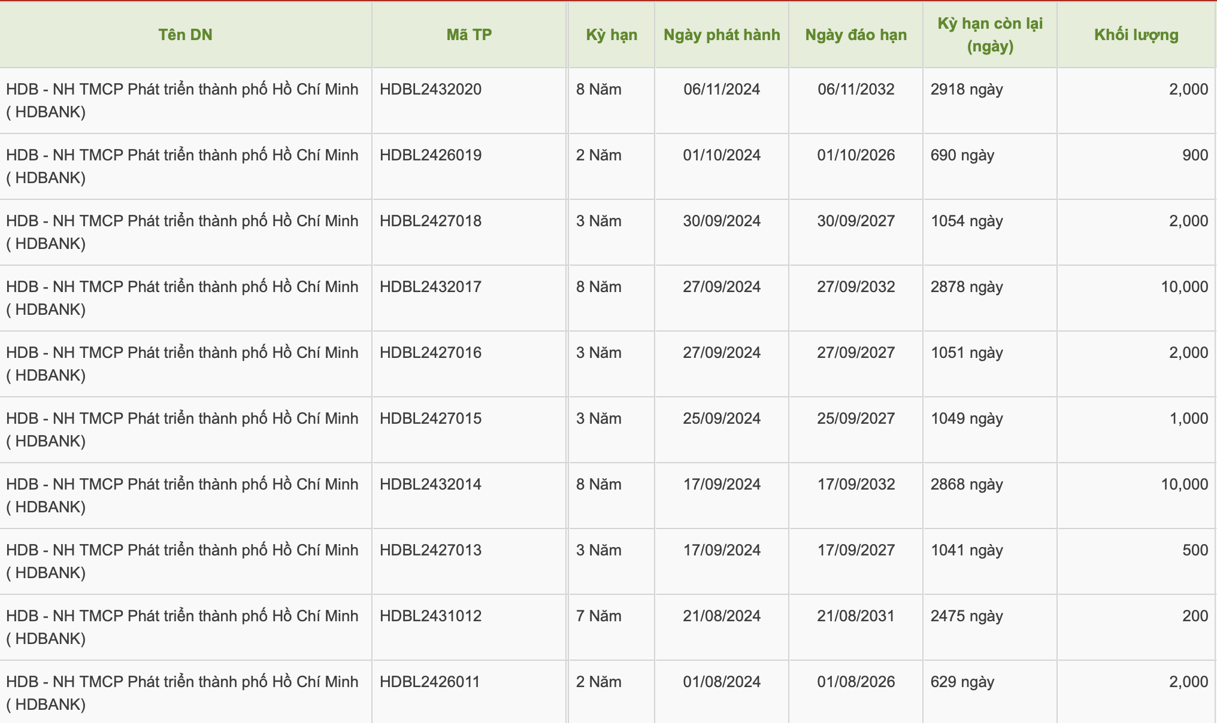Click HDBANK issuer name in HDBL2431012 row
This screenshot has width=1217, height=723.
coord(182,627)
